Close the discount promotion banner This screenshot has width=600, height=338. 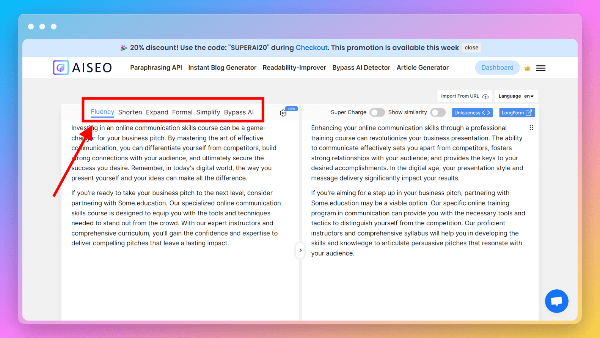point(471,48)
